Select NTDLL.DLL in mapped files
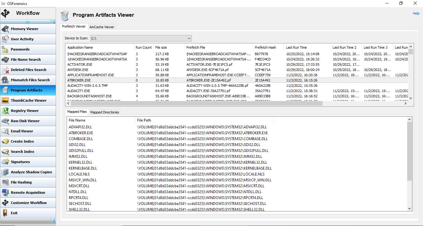The image size is (423, 226). 78,192
